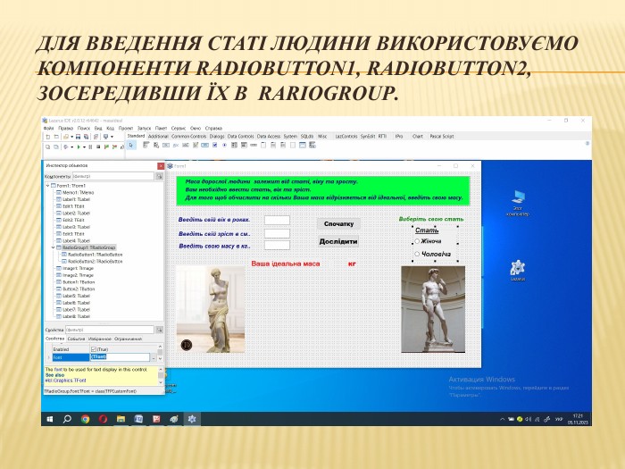
Task: Click the green Memo text area
Action: click(x=323, y=190)
